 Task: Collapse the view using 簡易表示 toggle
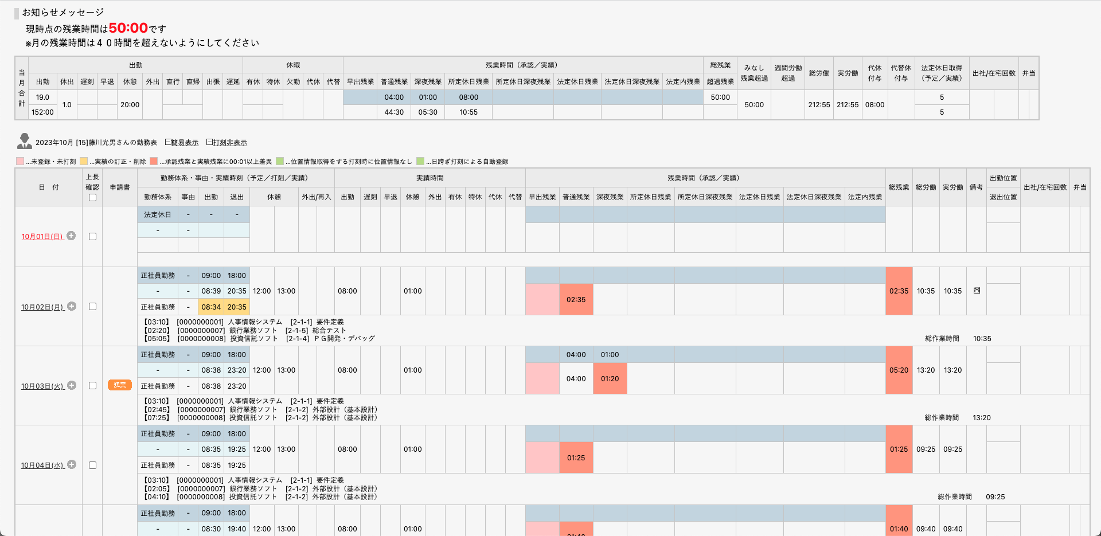click(x=182, y=143)
